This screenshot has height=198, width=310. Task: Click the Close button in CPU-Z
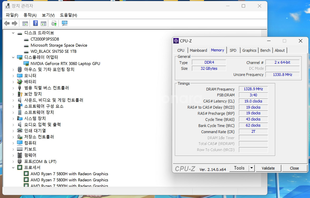(294, 168)
